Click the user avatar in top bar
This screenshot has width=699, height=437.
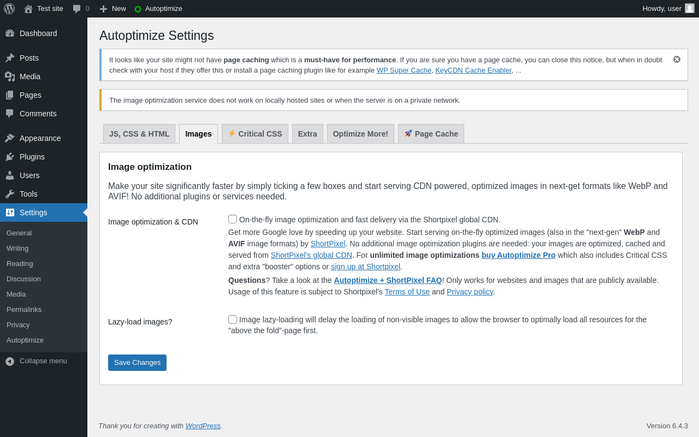[690, 8]
